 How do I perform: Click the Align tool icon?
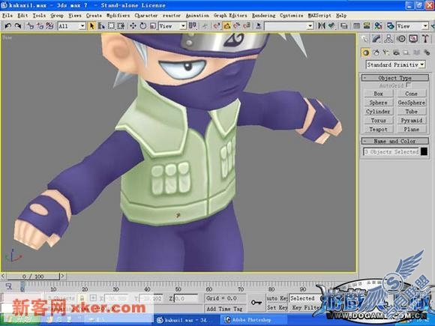[x=331, y=26]
